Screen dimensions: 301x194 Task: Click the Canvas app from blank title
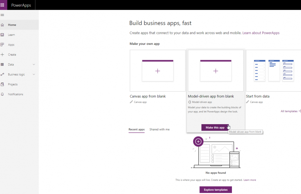pyautogui.click(x=148, y=96)
